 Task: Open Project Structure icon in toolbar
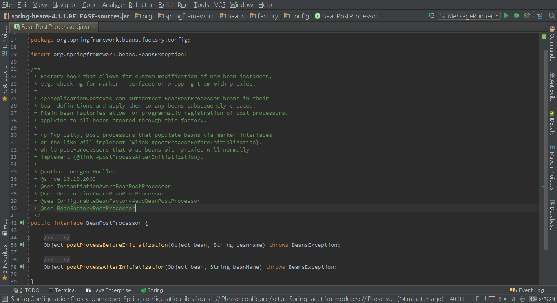tap(539, 16)
